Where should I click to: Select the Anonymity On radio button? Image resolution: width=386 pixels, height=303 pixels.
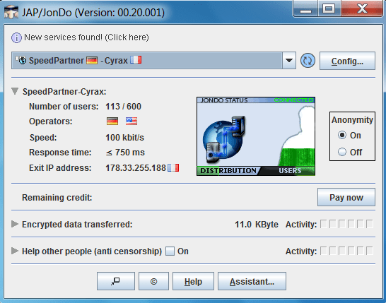(342, 136)
